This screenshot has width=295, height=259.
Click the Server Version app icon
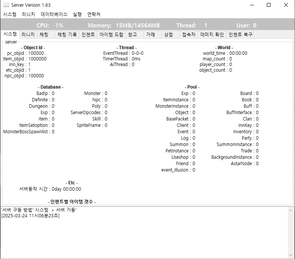tap(6, 5)
